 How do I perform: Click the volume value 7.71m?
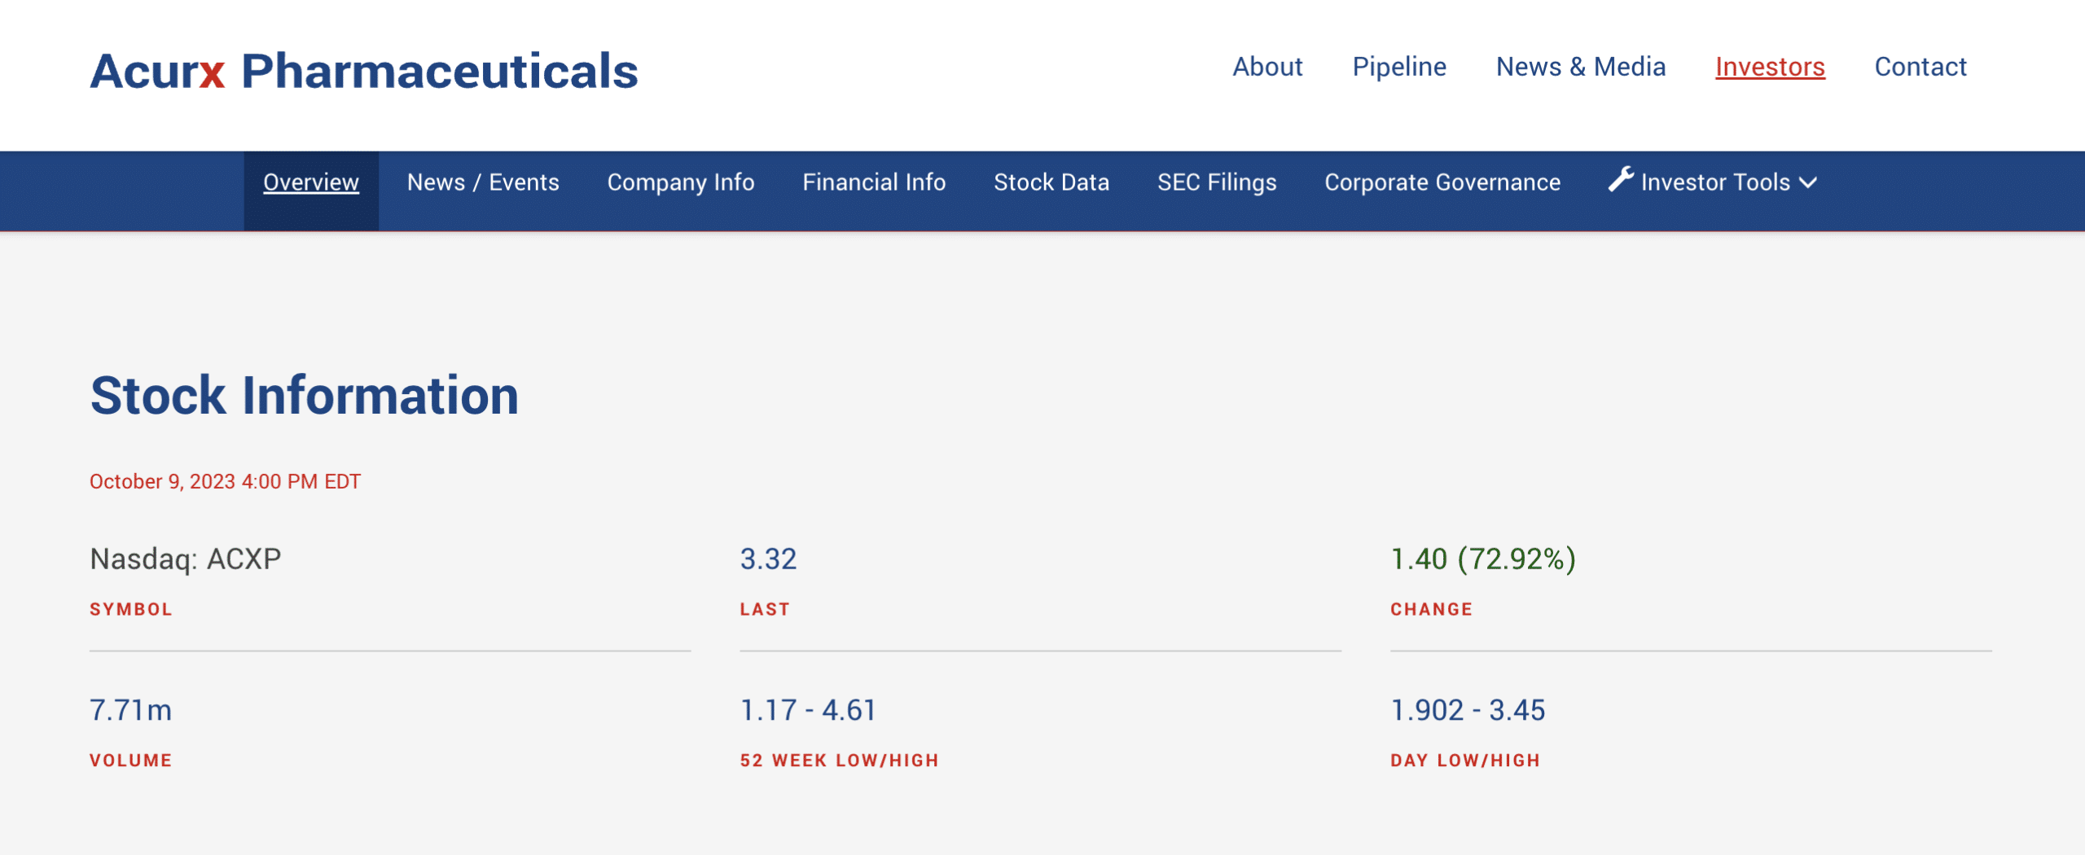(x=130, y=711)
